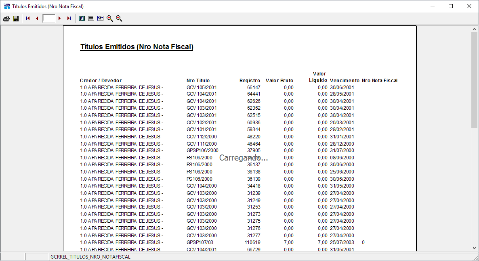The height and width of the screenshot is (261, 479).
Task: Click the 'Credor / Devedor' column header
Action: (x=101, y=81)
